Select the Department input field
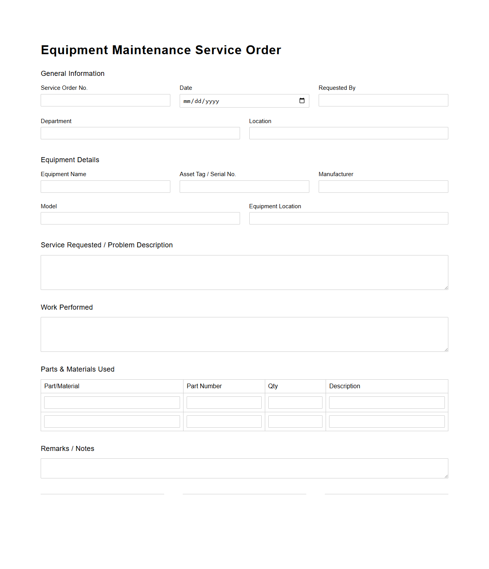 (x=140, y=133)
